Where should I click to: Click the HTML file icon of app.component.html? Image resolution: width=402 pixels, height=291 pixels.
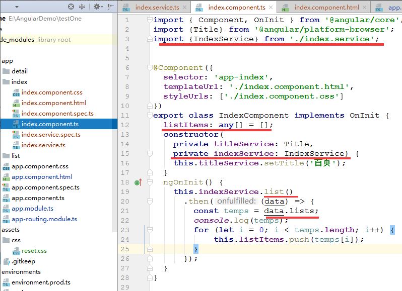coord(6,177)
